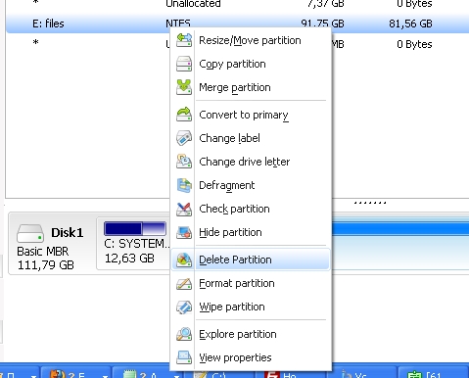Select Hide partition menu item

(x=251, y=232)
